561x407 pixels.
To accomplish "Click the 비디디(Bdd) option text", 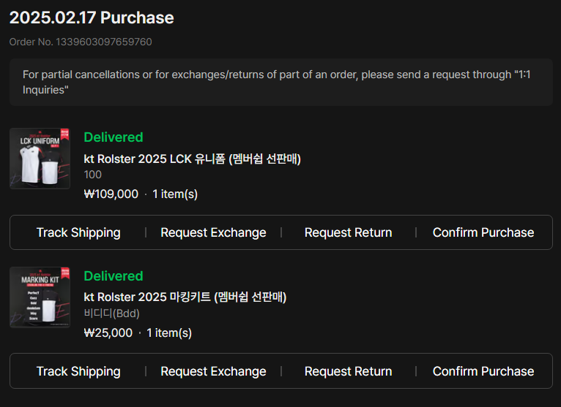I will point(111,313).
